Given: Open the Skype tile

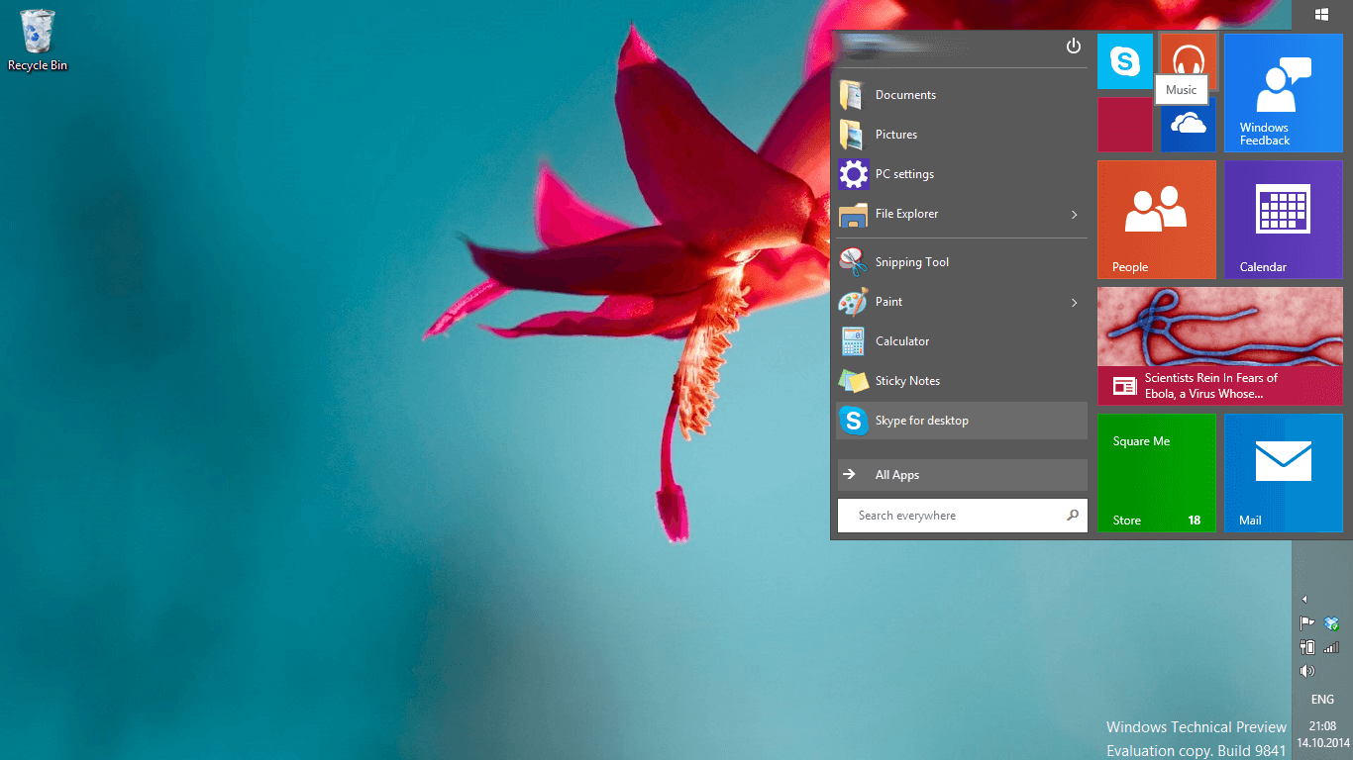Looking at the screenshot, I should pyautogui.click(x=1124, y=60).
